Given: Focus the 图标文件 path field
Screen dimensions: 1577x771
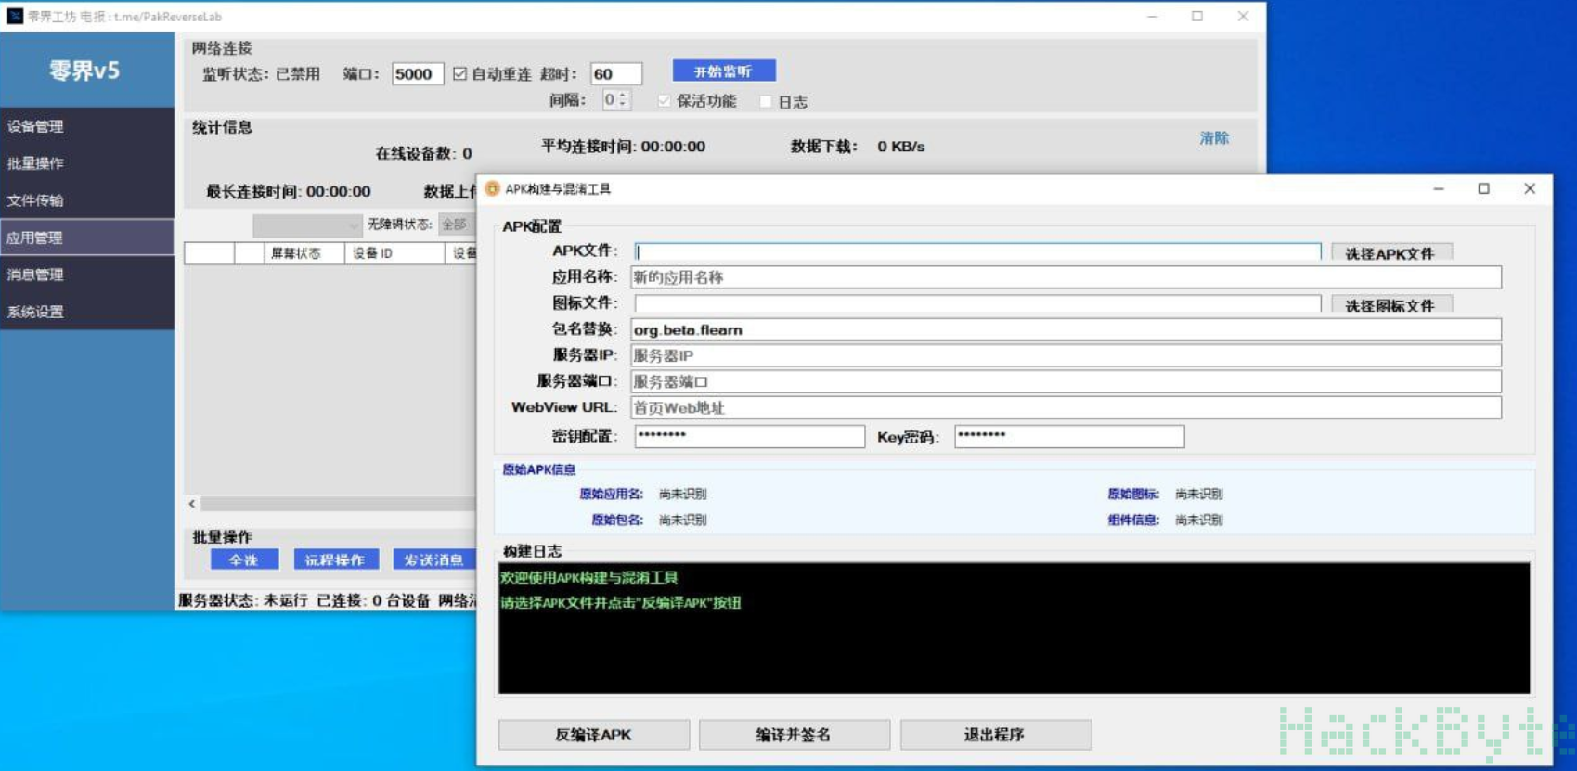Looking at the screenshot, I should pos(977,303).
